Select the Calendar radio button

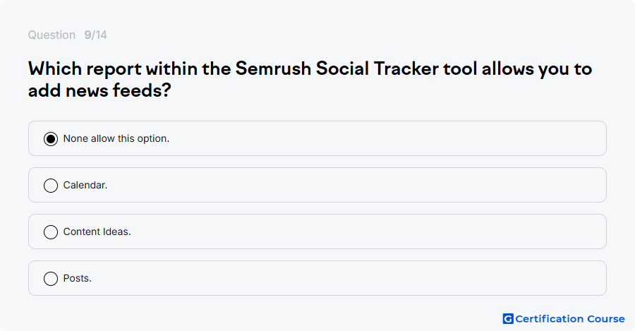(51, 186)
